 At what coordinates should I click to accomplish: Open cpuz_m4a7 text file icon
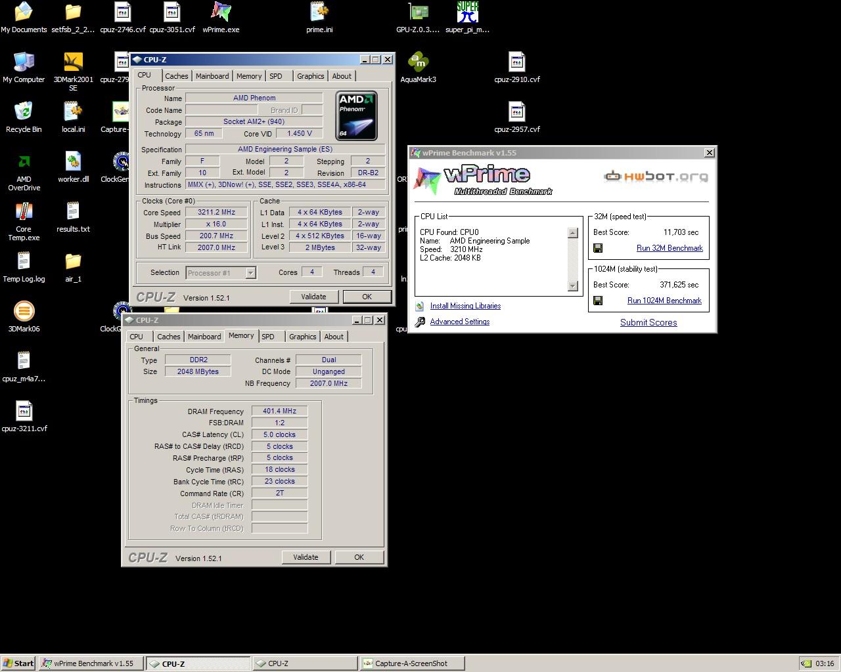[24, 367]
